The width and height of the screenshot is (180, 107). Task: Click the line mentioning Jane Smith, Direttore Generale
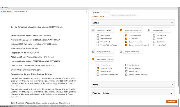point(31,74)
